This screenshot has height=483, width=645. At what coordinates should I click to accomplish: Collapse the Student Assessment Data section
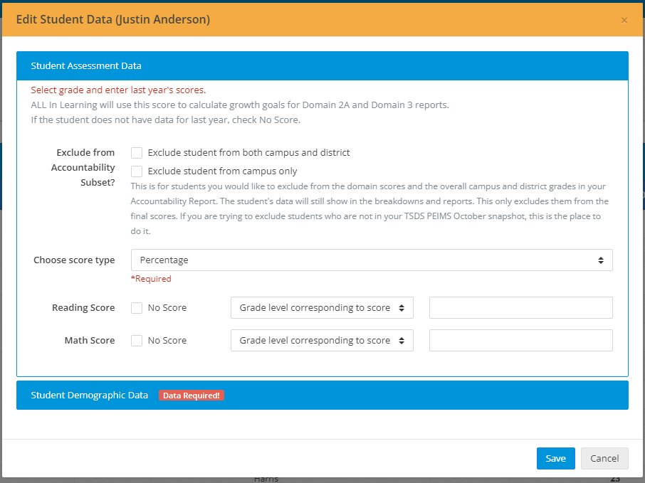[86, 65]
